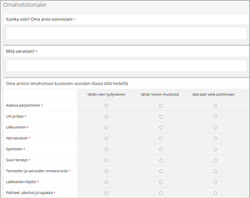Select 'tähän olen tyytyväinen' for Lääkkeiden käyttö
250x198 pixels.
pos(106,182)
